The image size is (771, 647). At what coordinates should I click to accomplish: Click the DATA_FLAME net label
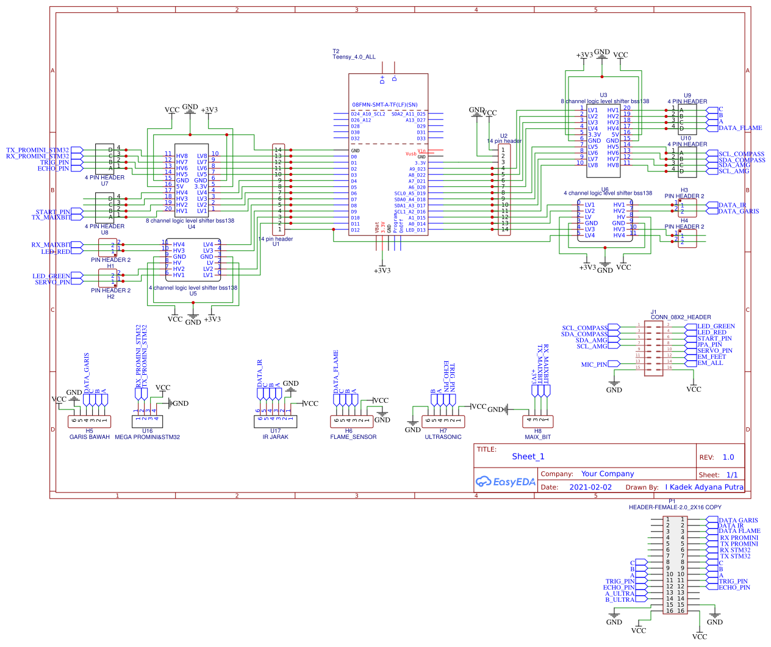tap(741, 128)
